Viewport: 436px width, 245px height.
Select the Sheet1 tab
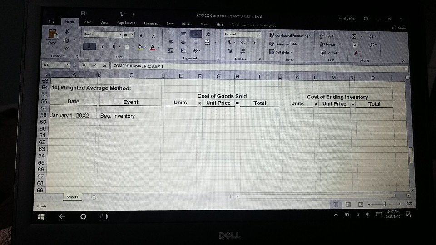click(x=72, y=197)
